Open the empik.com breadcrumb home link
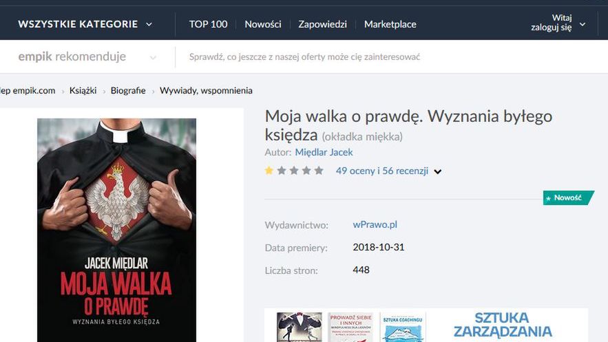This screenshot has width=608, height=342. (28, 91)
